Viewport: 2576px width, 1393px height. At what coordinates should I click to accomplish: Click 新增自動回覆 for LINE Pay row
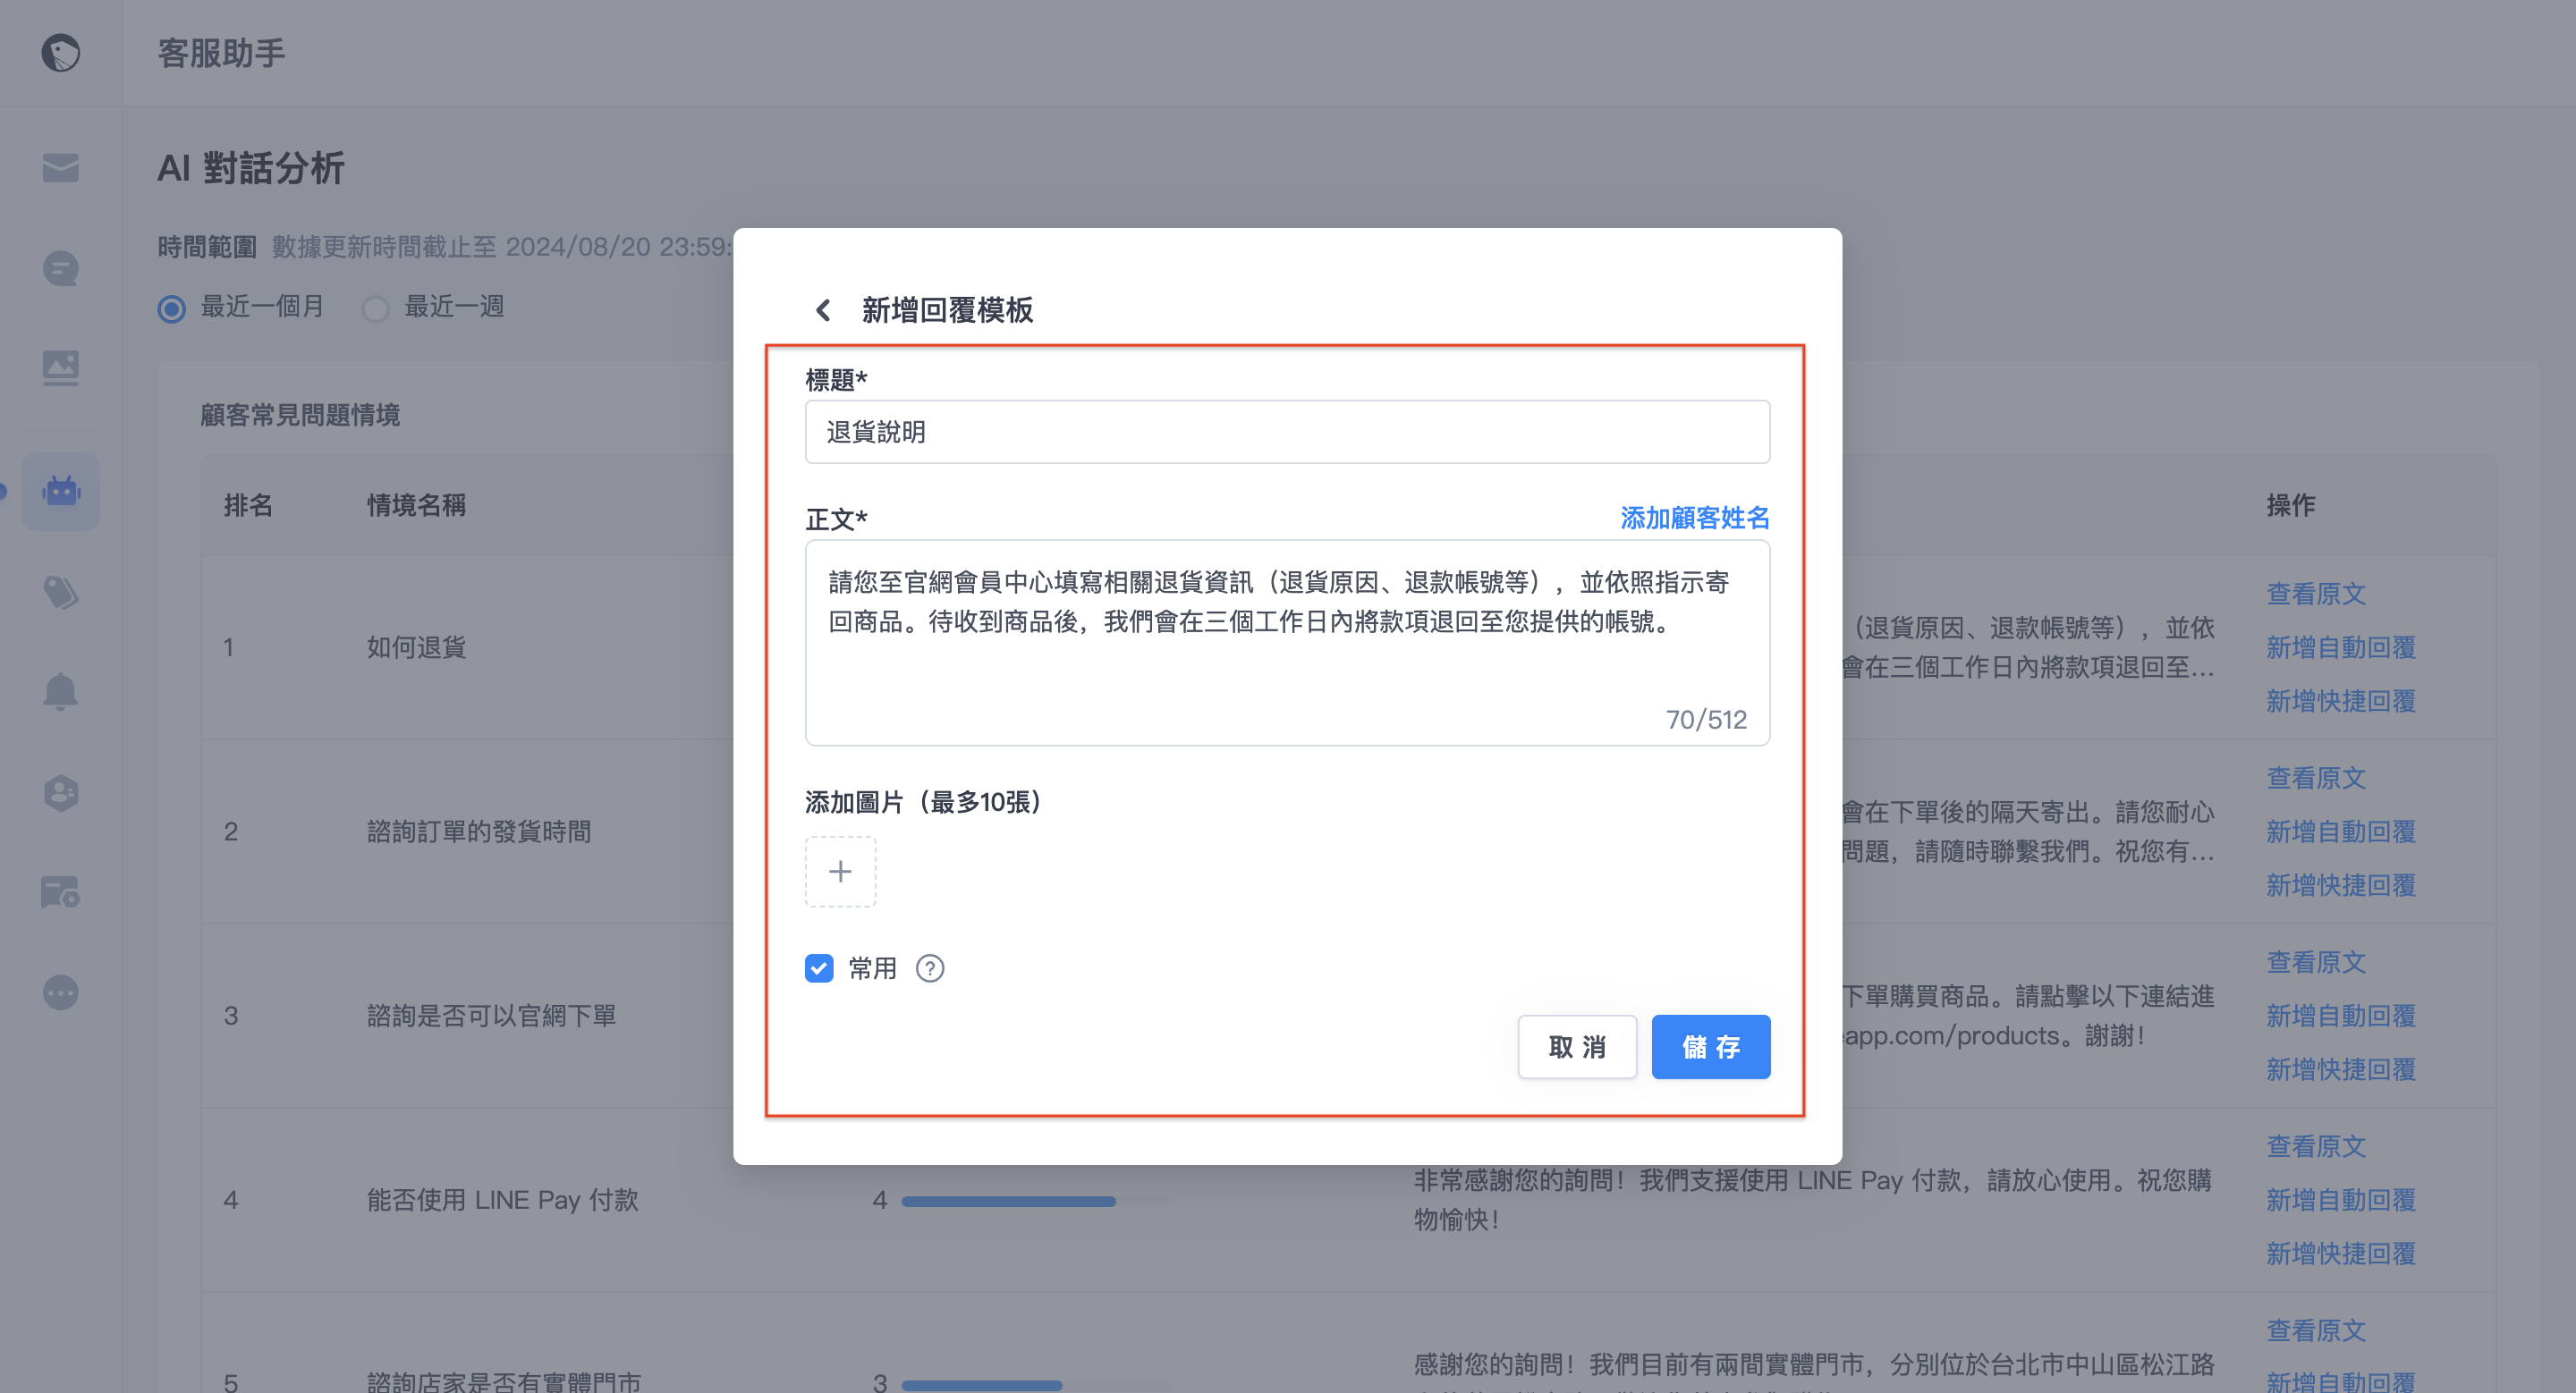pyautogui.click(x=2340, y=1200)
